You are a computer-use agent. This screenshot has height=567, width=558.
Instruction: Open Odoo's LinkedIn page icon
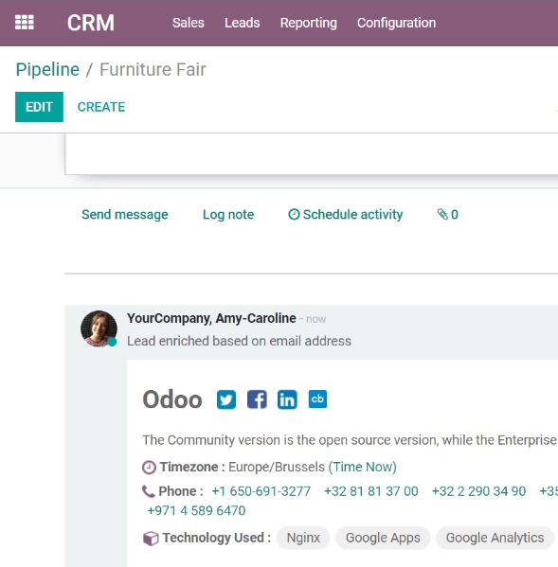pos(287,399)
